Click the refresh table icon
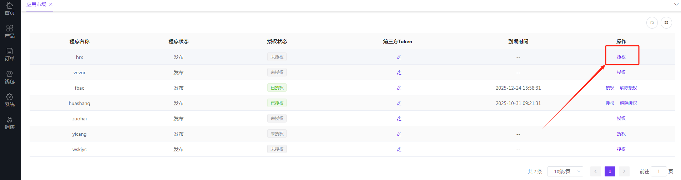This screenshot has width=681, height=180. 652,23
